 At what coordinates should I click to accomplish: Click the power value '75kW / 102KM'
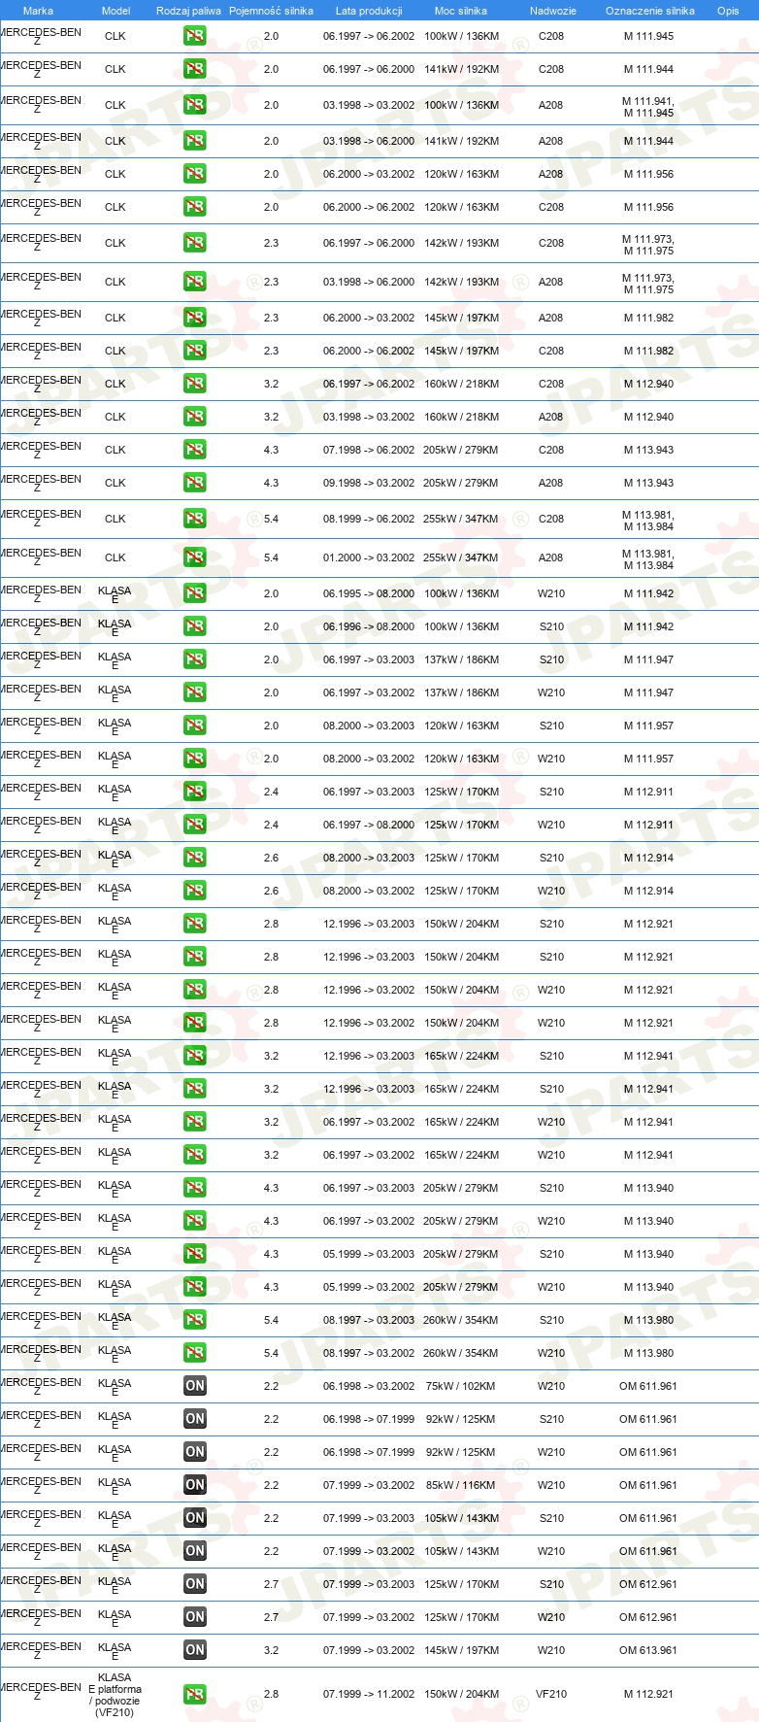(460, 1386)
